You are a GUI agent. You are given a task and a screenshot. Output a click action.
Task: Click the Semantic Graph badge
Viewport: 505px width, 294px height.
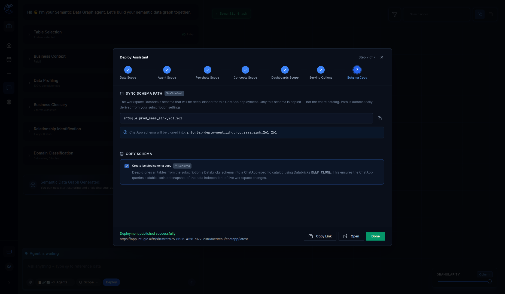click(x=232, y=14)
